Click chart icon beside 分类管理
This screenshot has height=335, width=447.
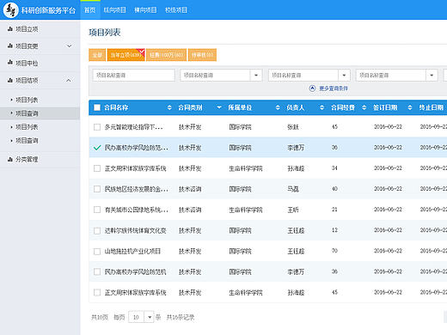(10, 159)
